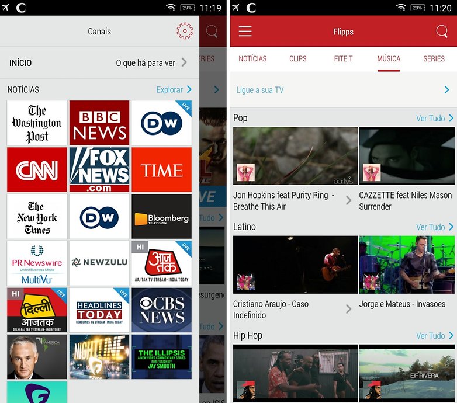Play the Cristiano Araujo video thumbnail
Viewport: 457px width, 403px height.
tap(296, 265)
